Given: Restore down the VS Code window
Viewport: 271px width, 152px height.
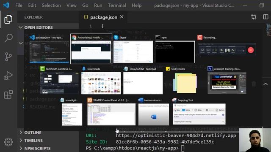Looking at the screenshot, I should [x=262, y=5].
